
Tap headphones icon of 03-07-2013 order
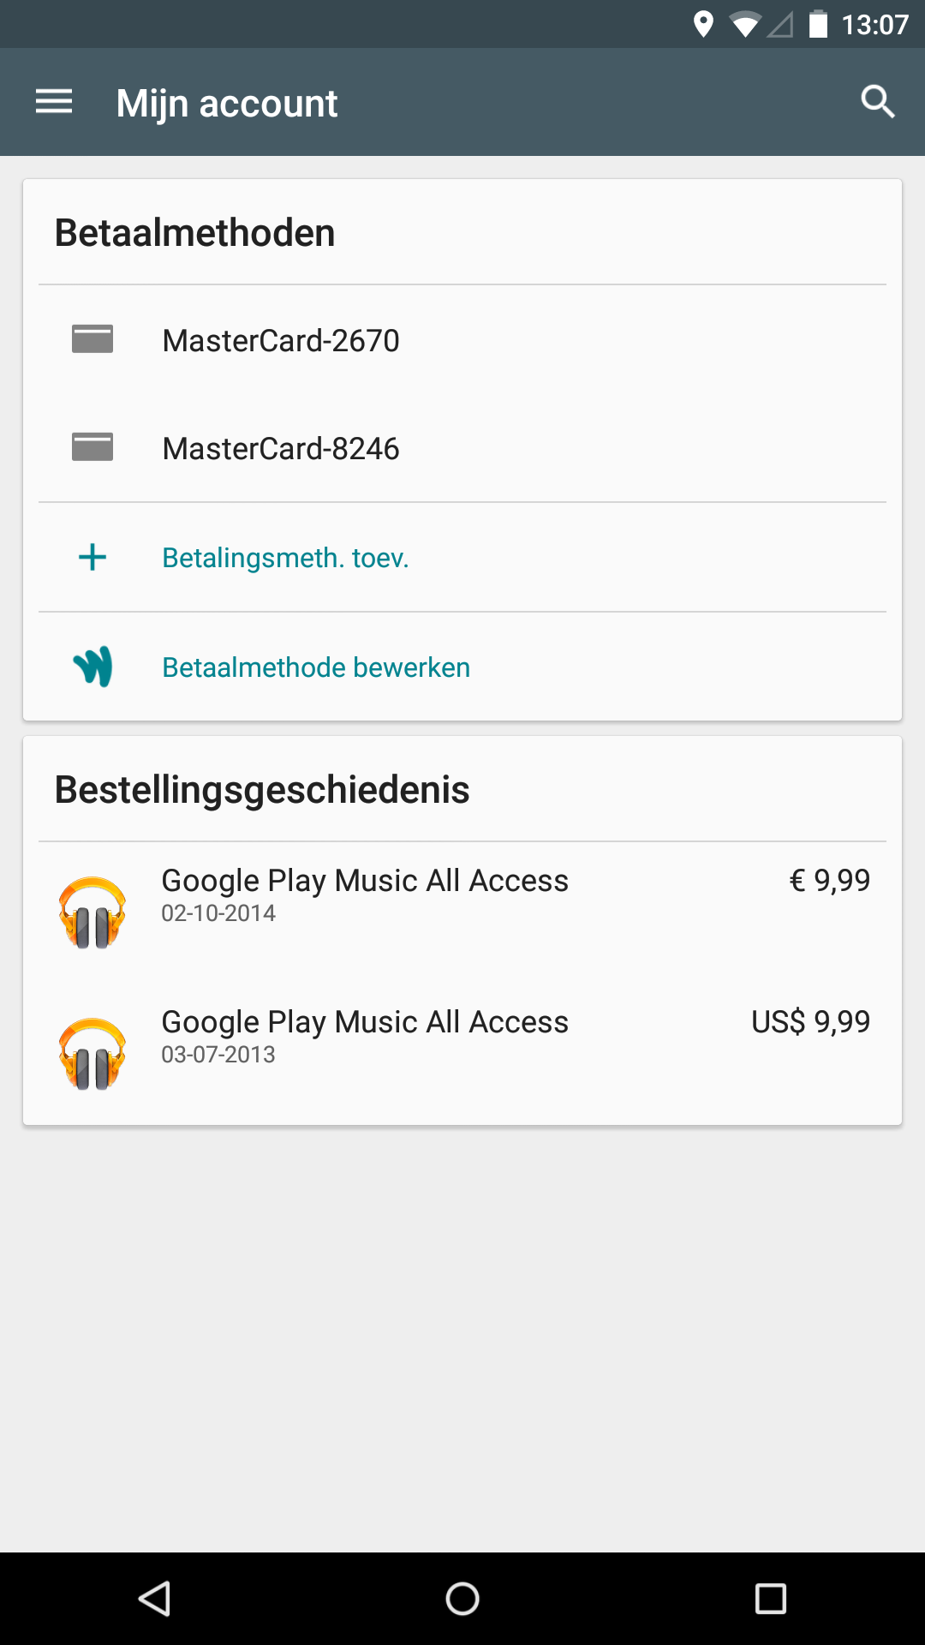tap(92, 1054)
